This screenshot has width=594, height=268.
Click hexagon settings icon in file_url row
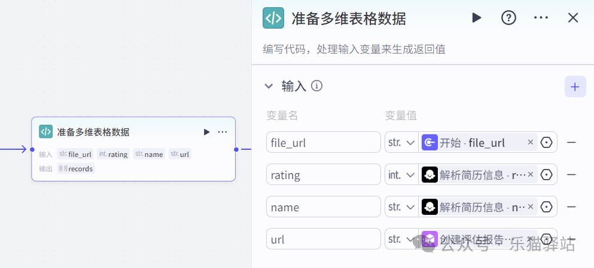coord(546,143)
